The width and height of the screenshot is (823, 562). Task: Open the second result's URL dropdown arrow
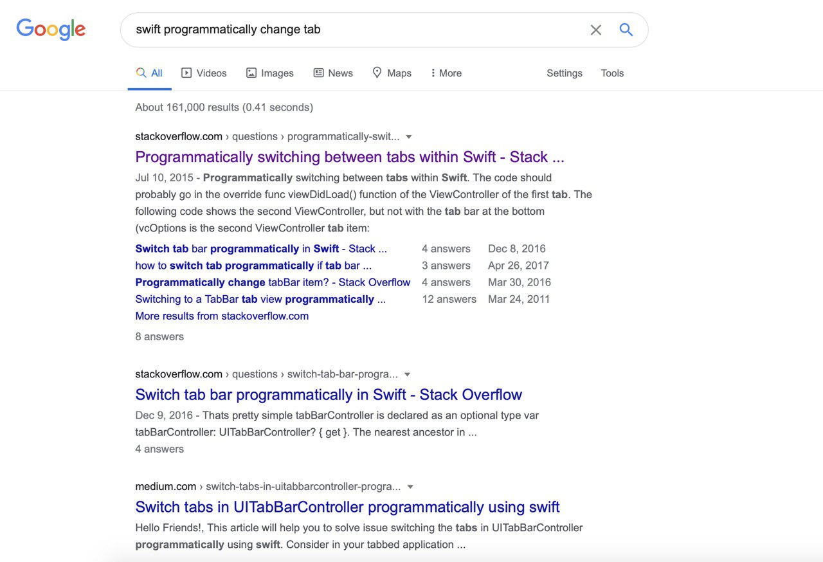point(407,375)
